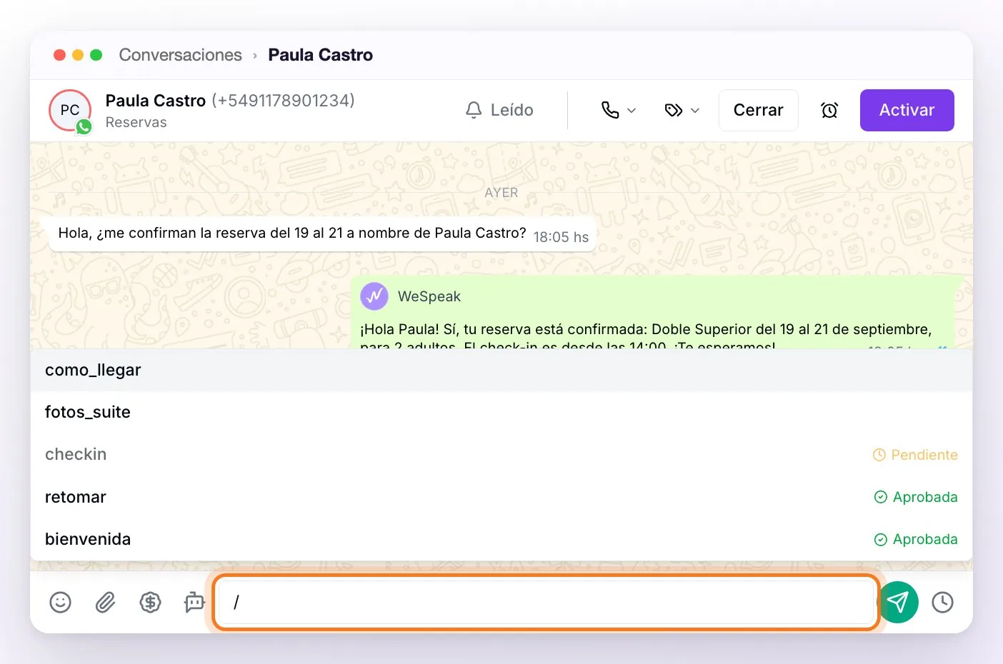Pick the retomar template
Viewport: 1003px width, 664px height.
[501, 497]
